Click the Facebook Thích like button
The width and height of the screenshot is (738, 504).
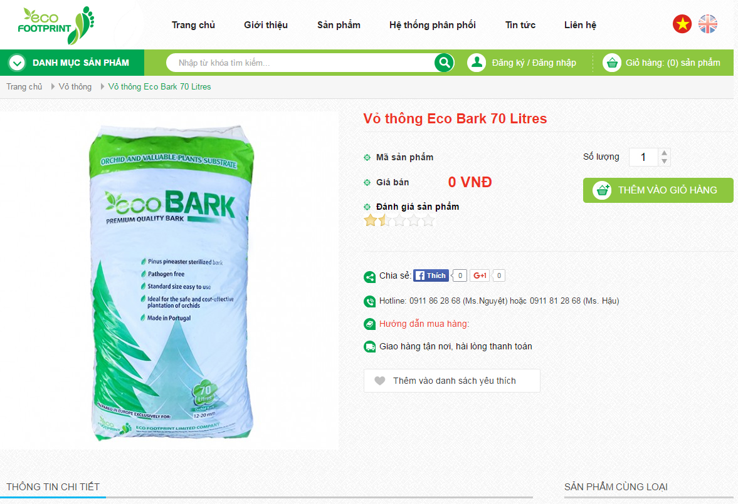tap(431, 275)
